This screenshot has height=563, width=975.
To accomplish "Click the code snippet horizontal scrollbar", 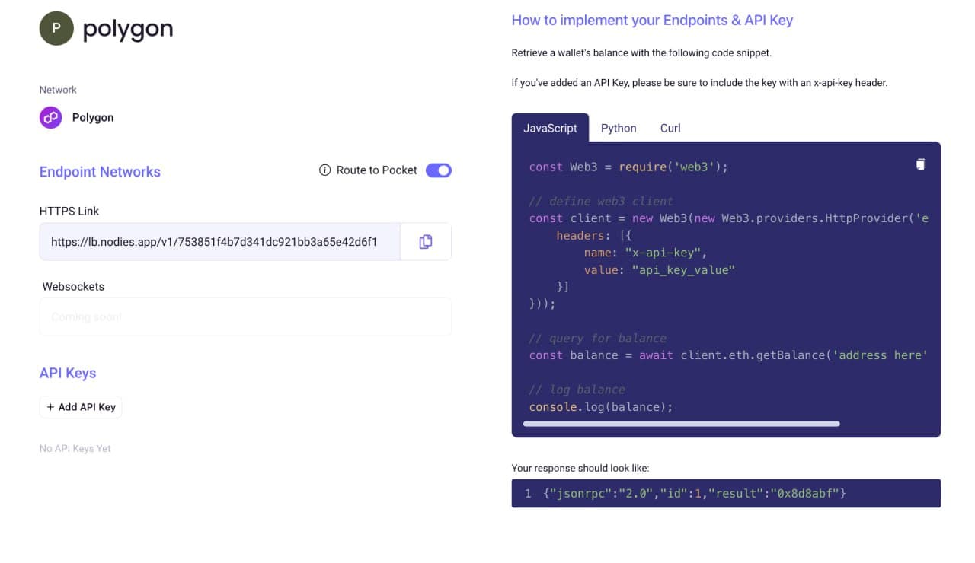I will point(682,424).
